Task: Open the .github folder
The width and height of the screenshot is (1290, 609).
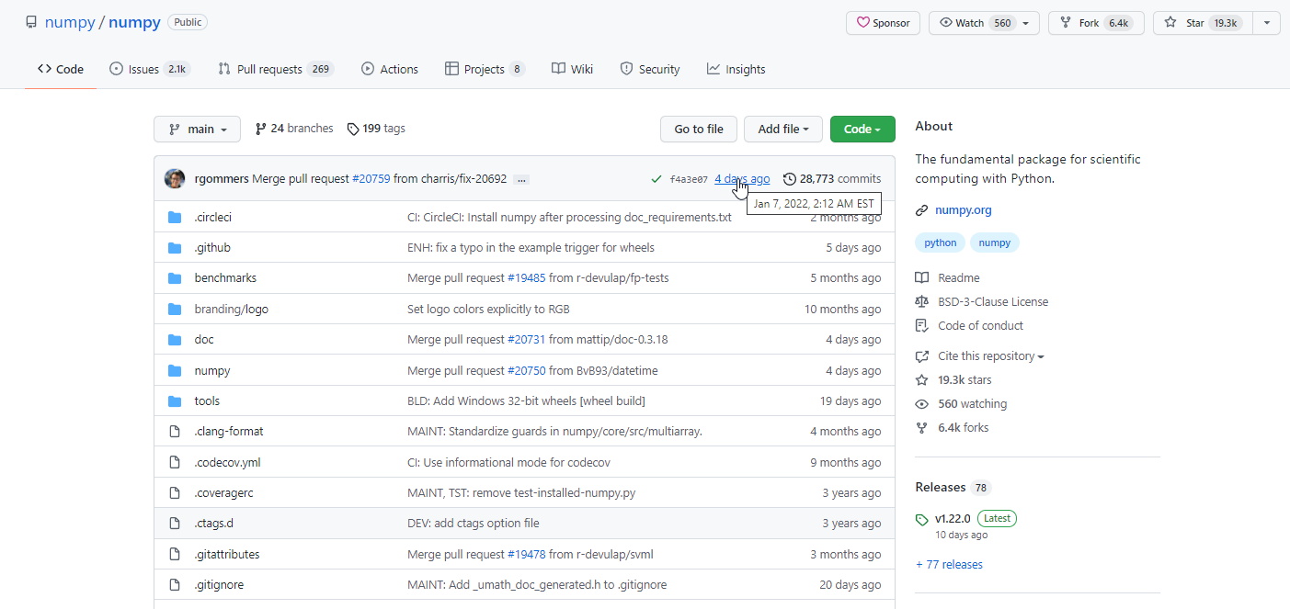Action: tap(212, 247)
